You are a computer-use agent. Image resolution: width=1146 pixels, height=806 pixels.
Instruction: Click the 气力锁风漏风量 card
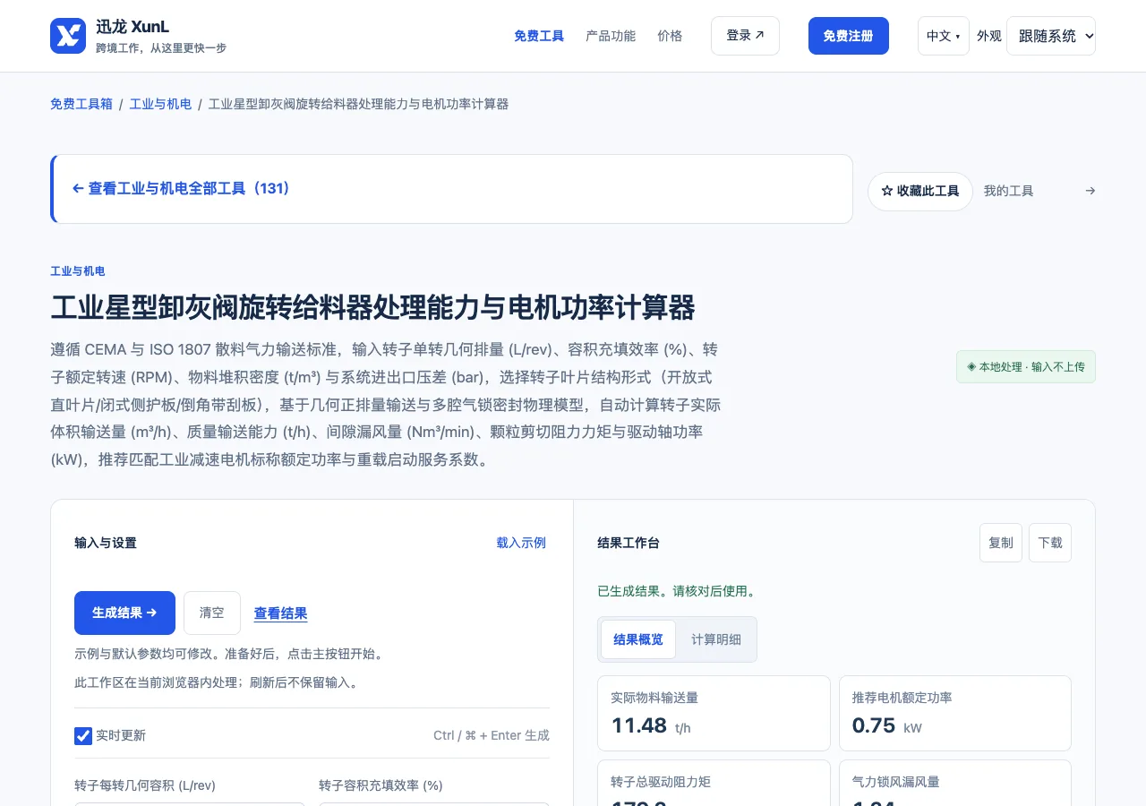pyautogui.click(x=954, y=783)
